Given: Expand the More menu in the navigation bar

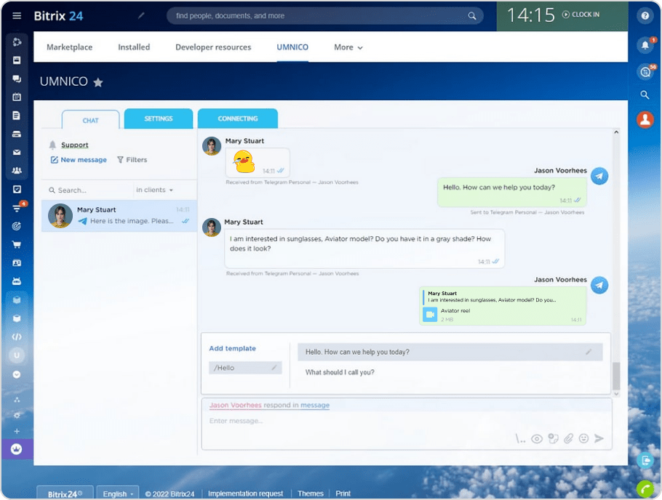Looking at the screenshot, I should coord(348,47).
